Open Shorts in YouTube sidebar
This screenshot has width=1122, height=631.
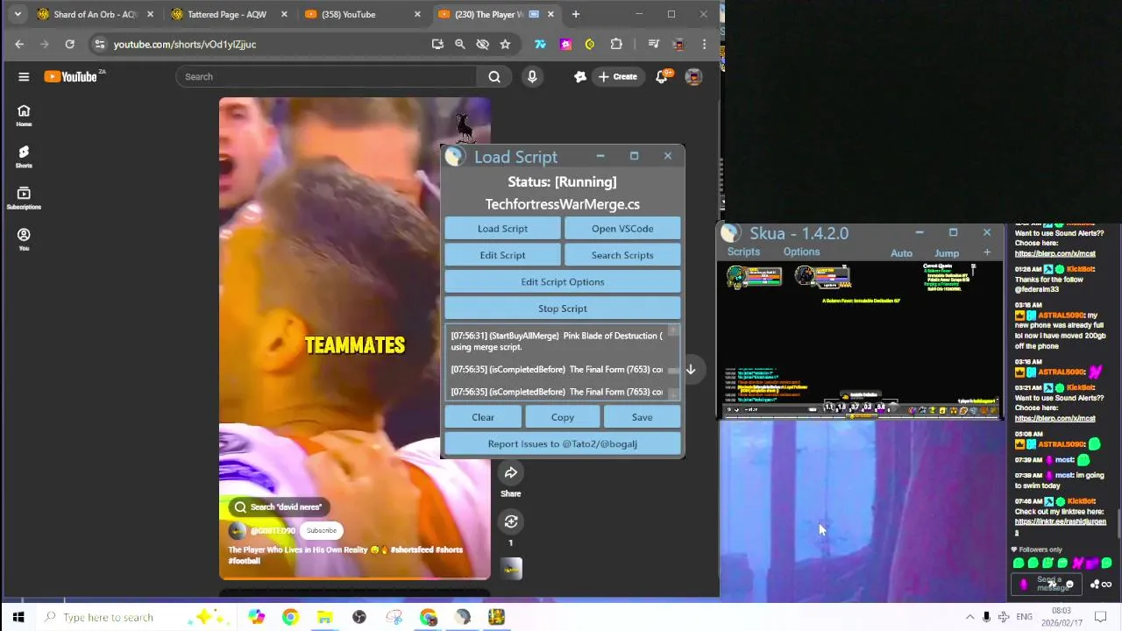click(24, 157)
